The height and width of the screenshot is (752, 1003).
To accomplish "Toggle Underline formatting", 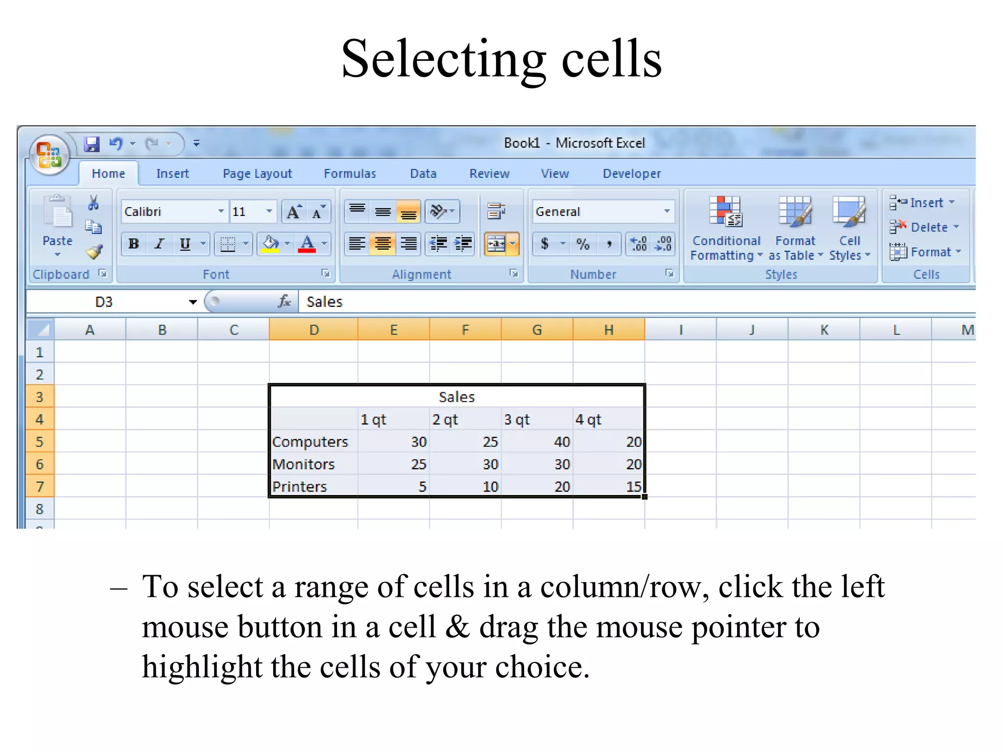I will pos(185,244).
